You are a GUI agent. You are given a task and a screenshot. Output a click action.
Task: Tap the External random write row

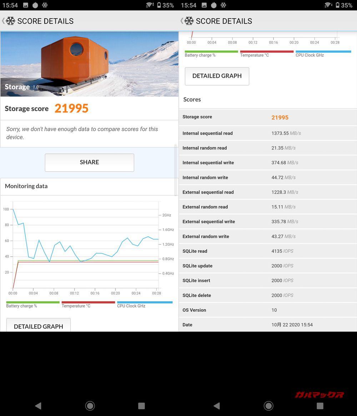(x=268, y=236)
